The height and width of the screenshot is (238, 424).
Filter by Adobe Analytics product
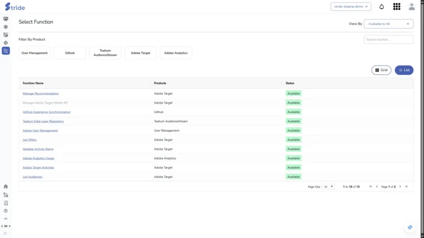pos(176,53)
